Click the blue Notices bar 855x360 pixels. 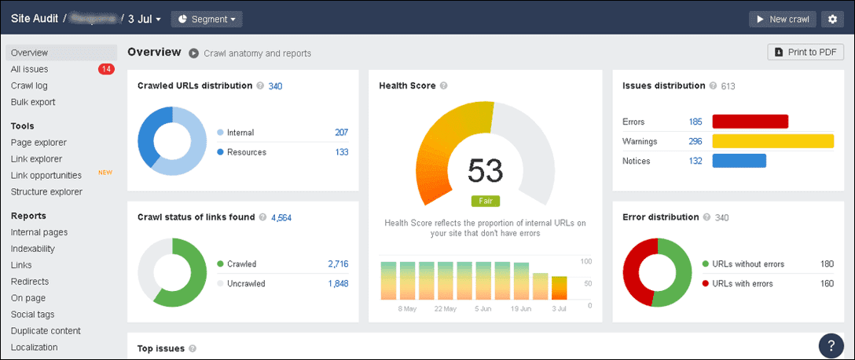pyautogui.click(x=739, y=161)
